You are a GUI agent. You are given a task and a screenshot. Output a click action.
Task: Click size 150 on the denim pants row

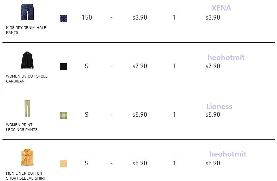[87, 17]
